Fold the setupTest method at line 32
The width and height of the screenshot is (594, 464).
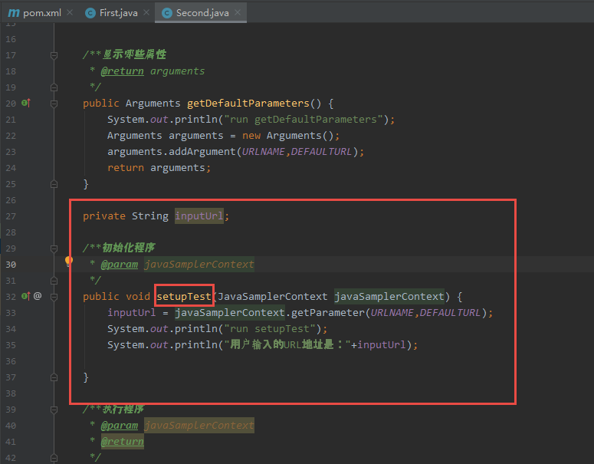(x=54, y=297)
